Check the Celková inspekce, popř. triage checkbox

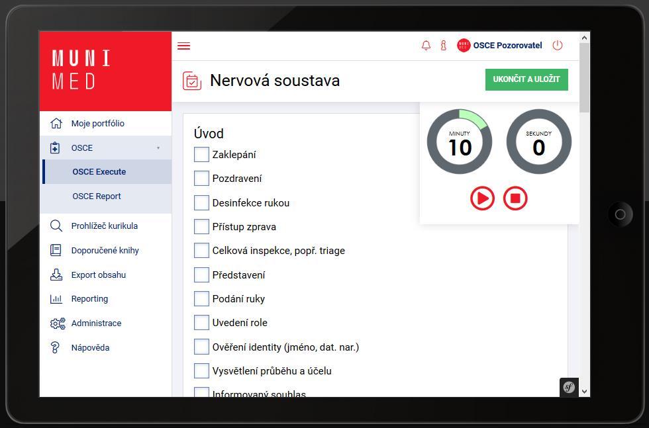pyautogui.click(x=201, y=251)
